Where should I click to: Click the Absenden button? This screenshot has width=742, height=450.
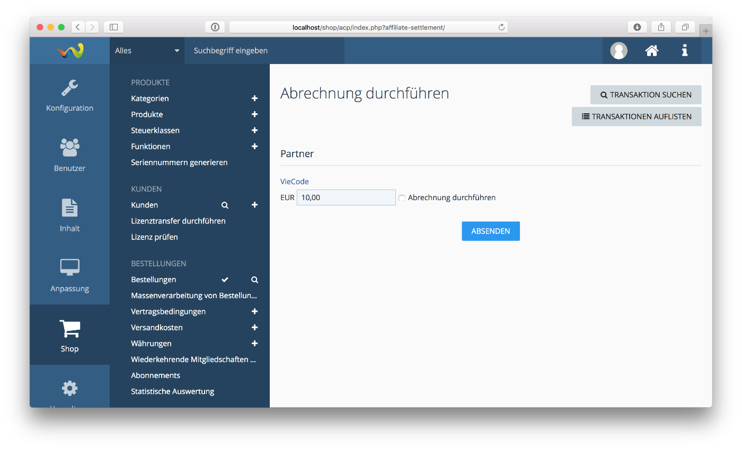pyautogui.click(x=490, y=231)
